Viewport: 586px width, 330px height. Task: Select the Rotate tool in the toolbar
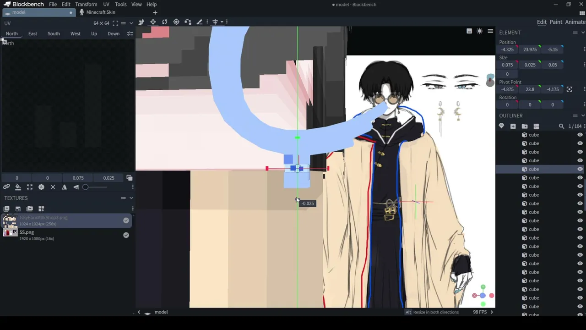click(x=164, y=22)
